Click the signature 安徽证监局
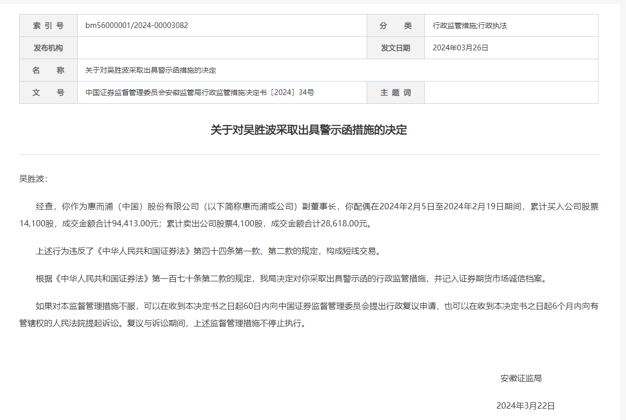 pos(521,378)
